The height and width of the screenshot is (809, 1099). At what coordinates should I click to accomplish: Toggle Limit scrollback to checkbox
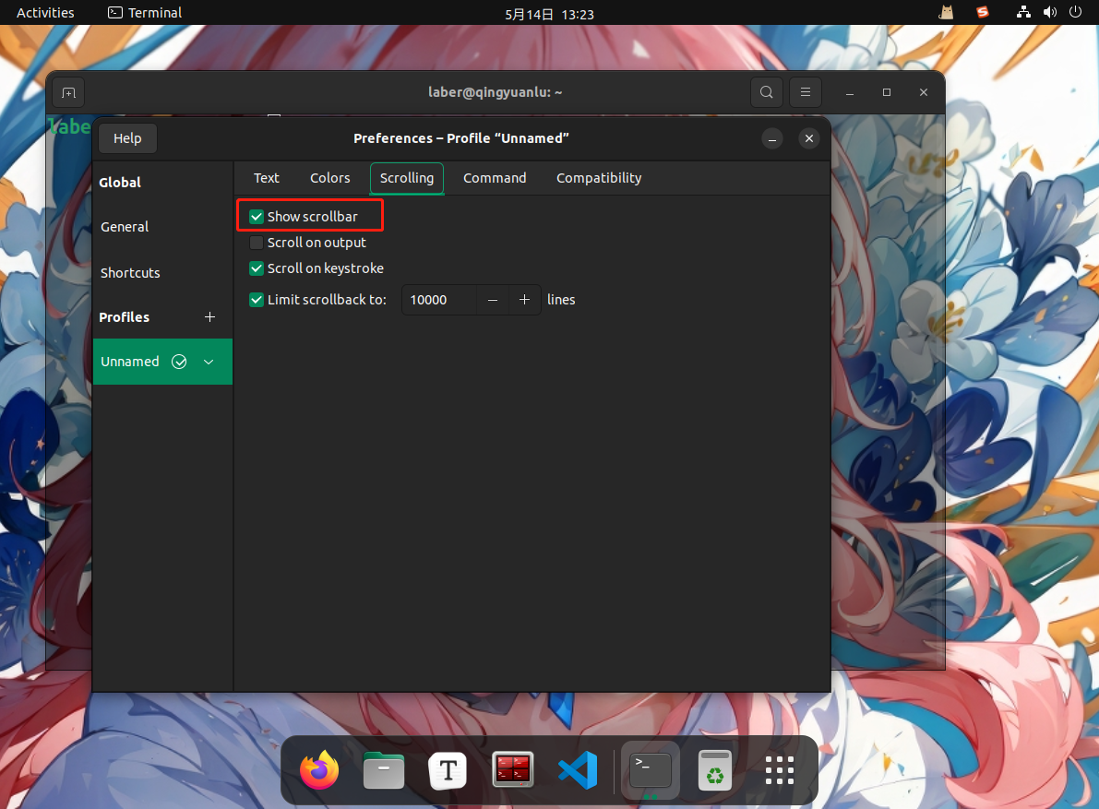[257, 300]
